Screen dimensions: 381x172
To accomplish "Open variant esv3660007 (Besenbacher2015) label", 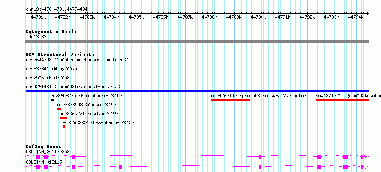I will coord(98,122).
